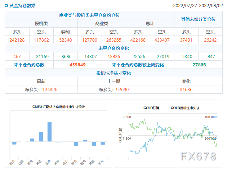
Task: Select change value -8686
Action: [66, 57]
